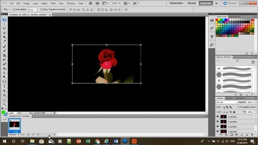This screenshot has height=145, width=258.
Task: Toggle Quick Mask mode button
Action: click(x=4, y=118)
